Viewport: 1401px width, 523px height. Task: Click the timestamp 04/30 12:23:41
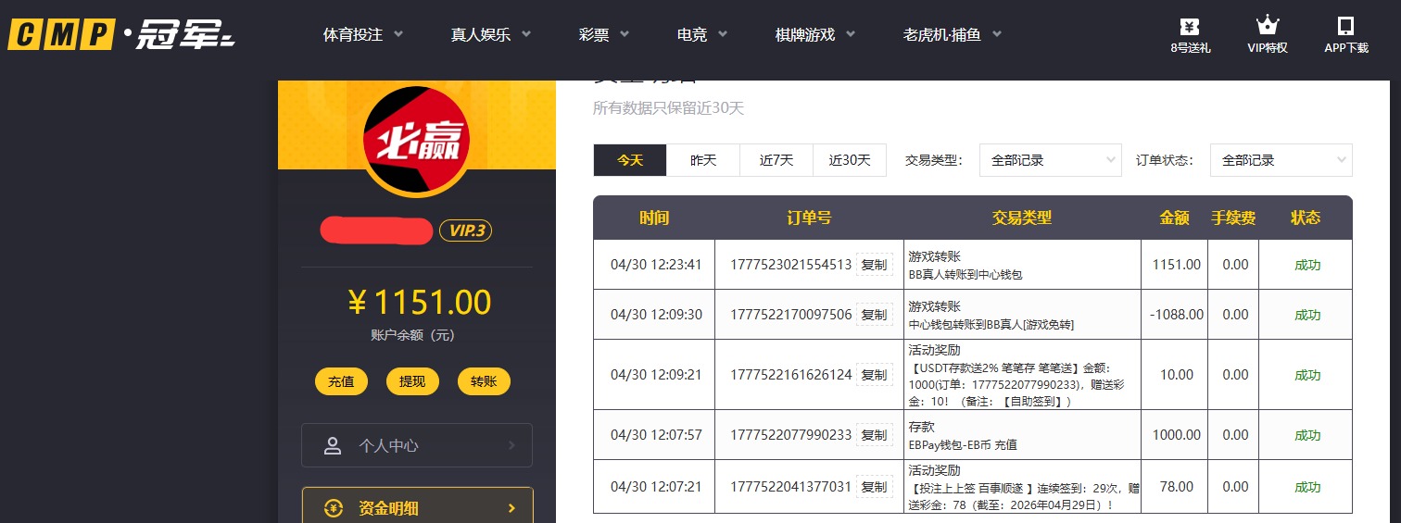pos(656,265)
